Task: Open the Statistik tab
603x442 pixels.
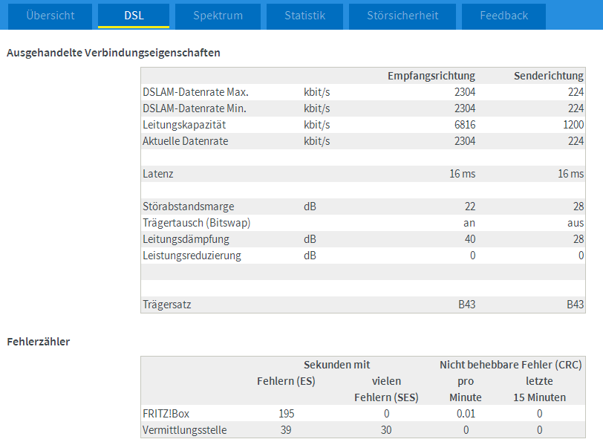Action: (x=304, y=16)
